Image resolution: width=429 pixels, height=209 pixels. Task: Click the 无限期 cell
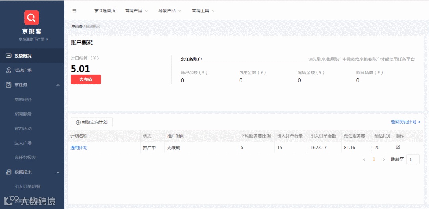[x=174, y=148]
